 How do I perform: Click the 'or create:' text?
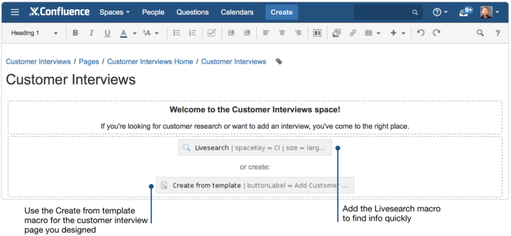pyautogui.click(x=255, y=167)
